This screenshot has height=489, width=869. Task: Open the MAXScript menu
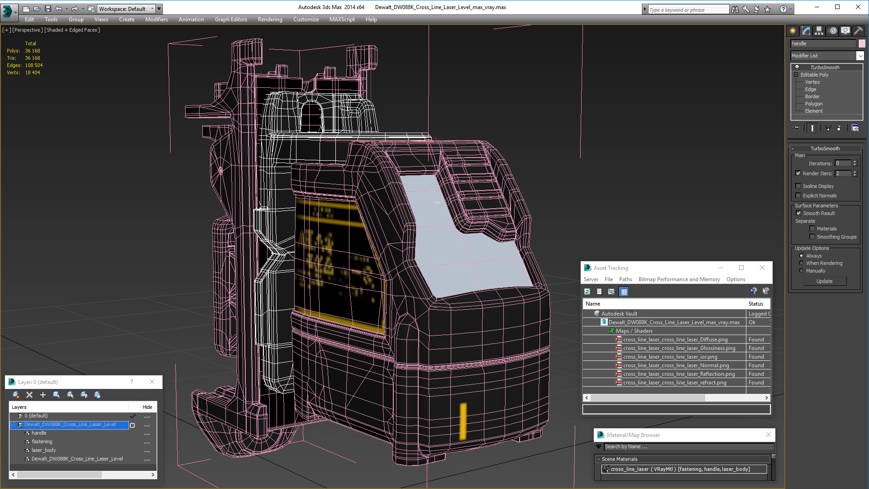coord(342,19)
